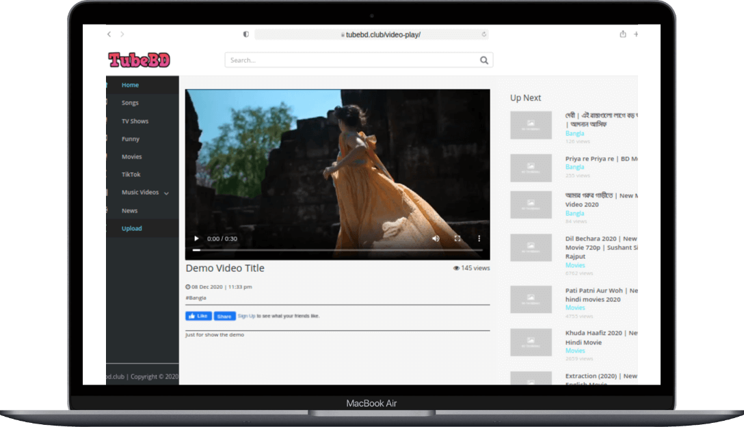Open TikTok in the sidebar
Viewport: 744px width, 427px height.
click(x=131, y=174)
